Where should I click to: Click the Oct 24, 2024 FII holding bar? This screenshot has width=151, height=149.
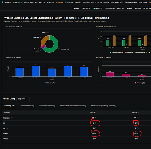(110, 74)
